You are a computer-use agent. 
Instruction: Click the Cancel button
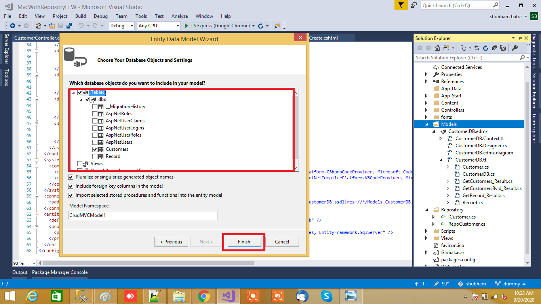pyautogui.click(x=282, y=242)
